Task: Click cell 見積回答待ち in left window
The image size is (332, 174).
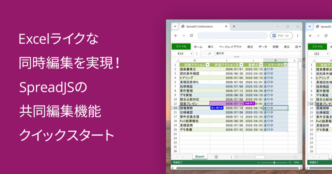Action: tap(195, 82)
